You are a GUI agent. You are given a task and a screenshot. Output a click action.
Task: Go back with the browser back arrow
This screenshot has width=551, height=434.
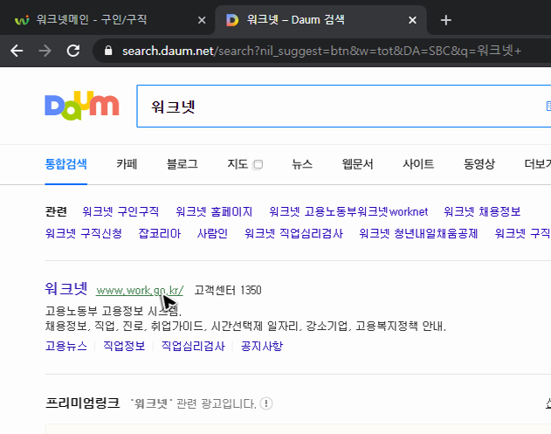[x=17, y=51]
